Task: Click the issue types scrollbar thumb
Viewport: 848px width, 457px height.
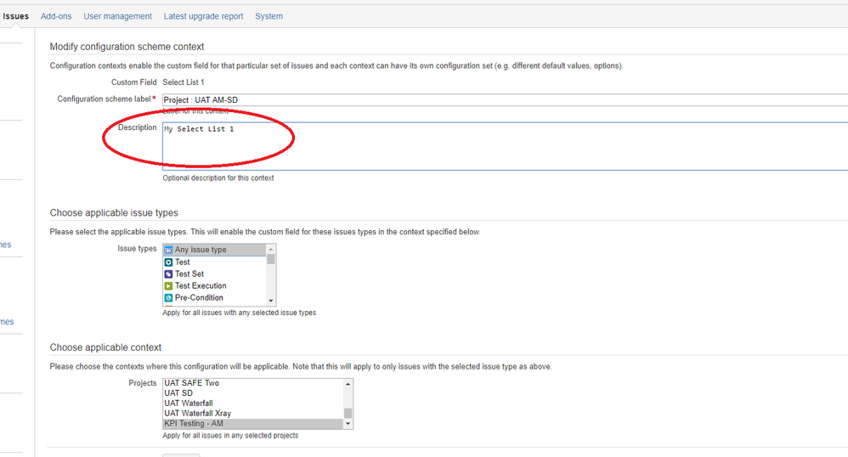Action: [271, 259]
